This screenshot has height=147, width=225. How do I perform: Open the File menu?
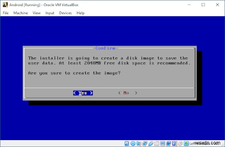pos(6,13)
